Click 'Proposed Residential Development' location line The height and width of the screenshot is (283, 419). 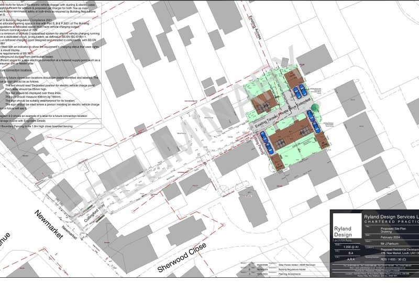400,249
